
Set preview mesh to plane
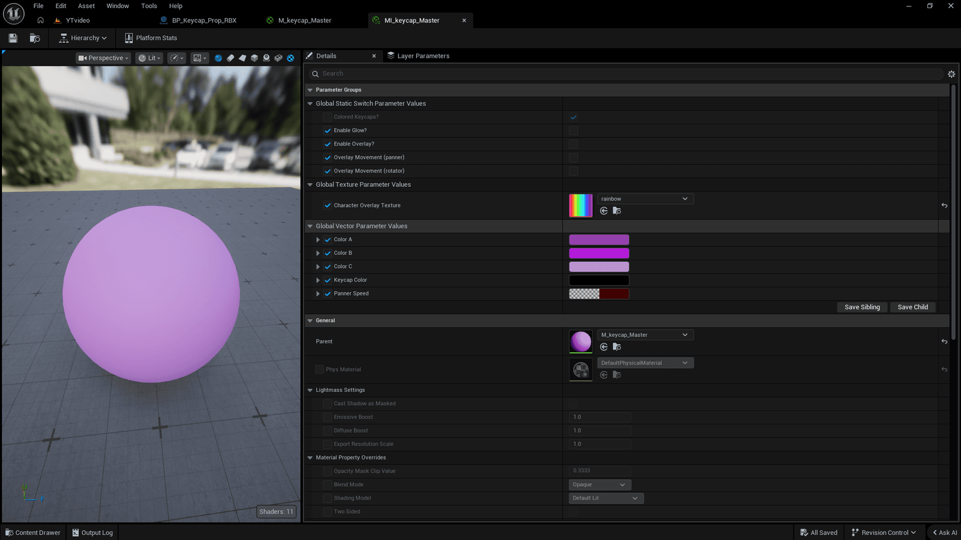[x=242, y=58]
